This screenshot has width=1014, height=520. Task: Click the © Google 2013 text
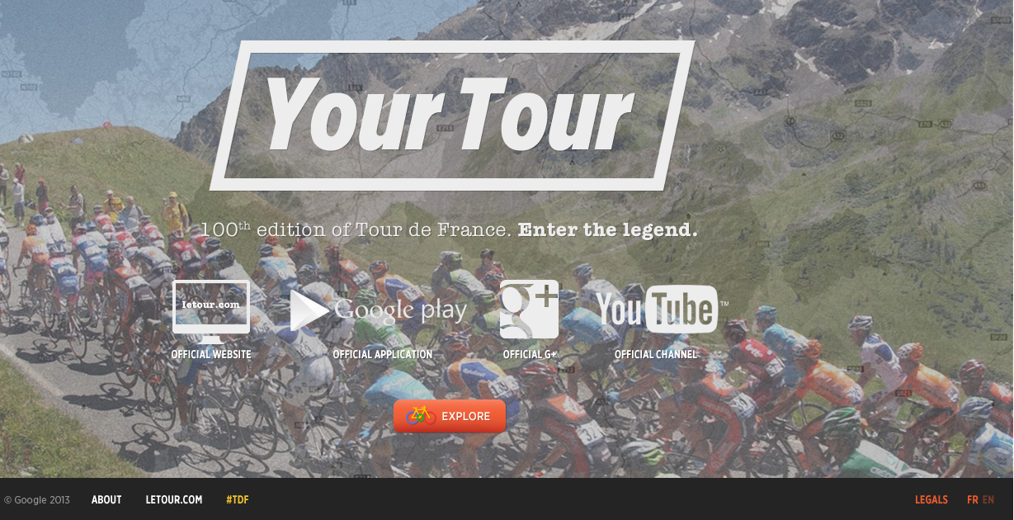click(x=37, y=500)
